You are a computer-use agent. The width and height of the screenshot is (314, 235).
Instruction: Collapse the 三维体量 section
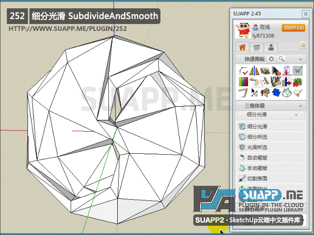point(300,105)
